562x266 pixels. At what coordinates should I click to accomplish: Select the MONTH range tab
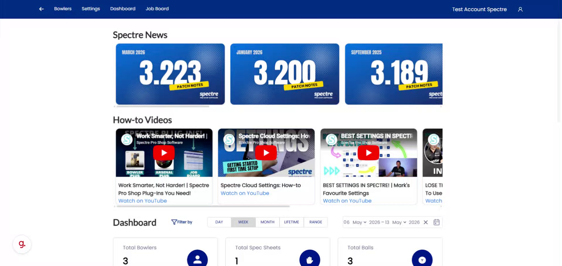coord(268,222)
